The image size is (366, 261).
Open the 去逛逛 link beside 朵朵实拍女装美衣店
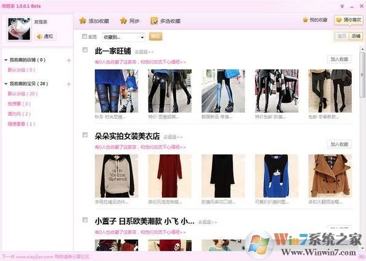[173, 137]
